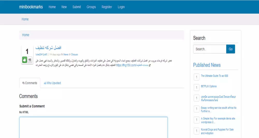Click vote count beside Kuwait Dogs item
The height and width of the screenshot is (138, 259).
[197, 131]
